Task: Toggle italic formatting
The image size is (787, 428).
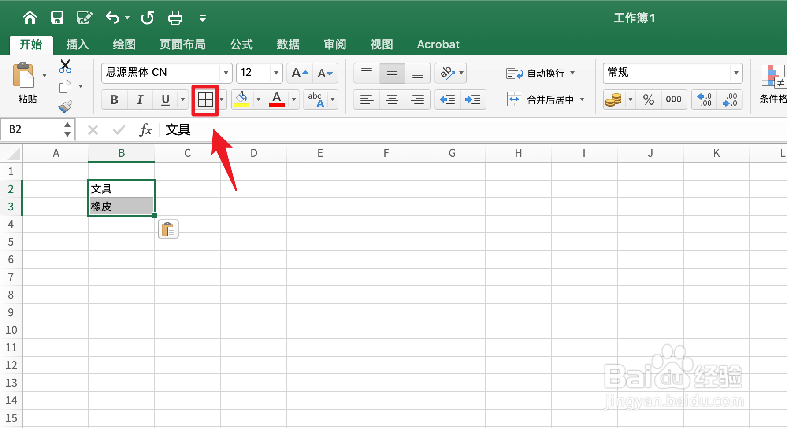Action: [x=140, y=100]
